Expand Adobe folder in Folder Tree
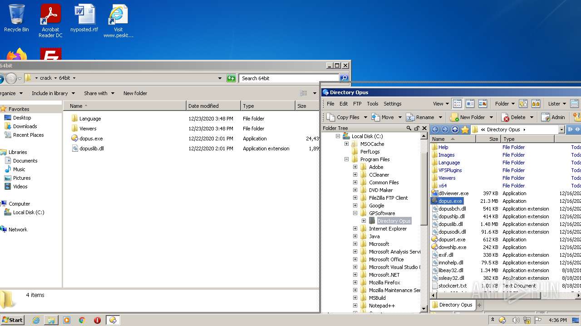The image size is (581, 326). [x=355, y=167]
